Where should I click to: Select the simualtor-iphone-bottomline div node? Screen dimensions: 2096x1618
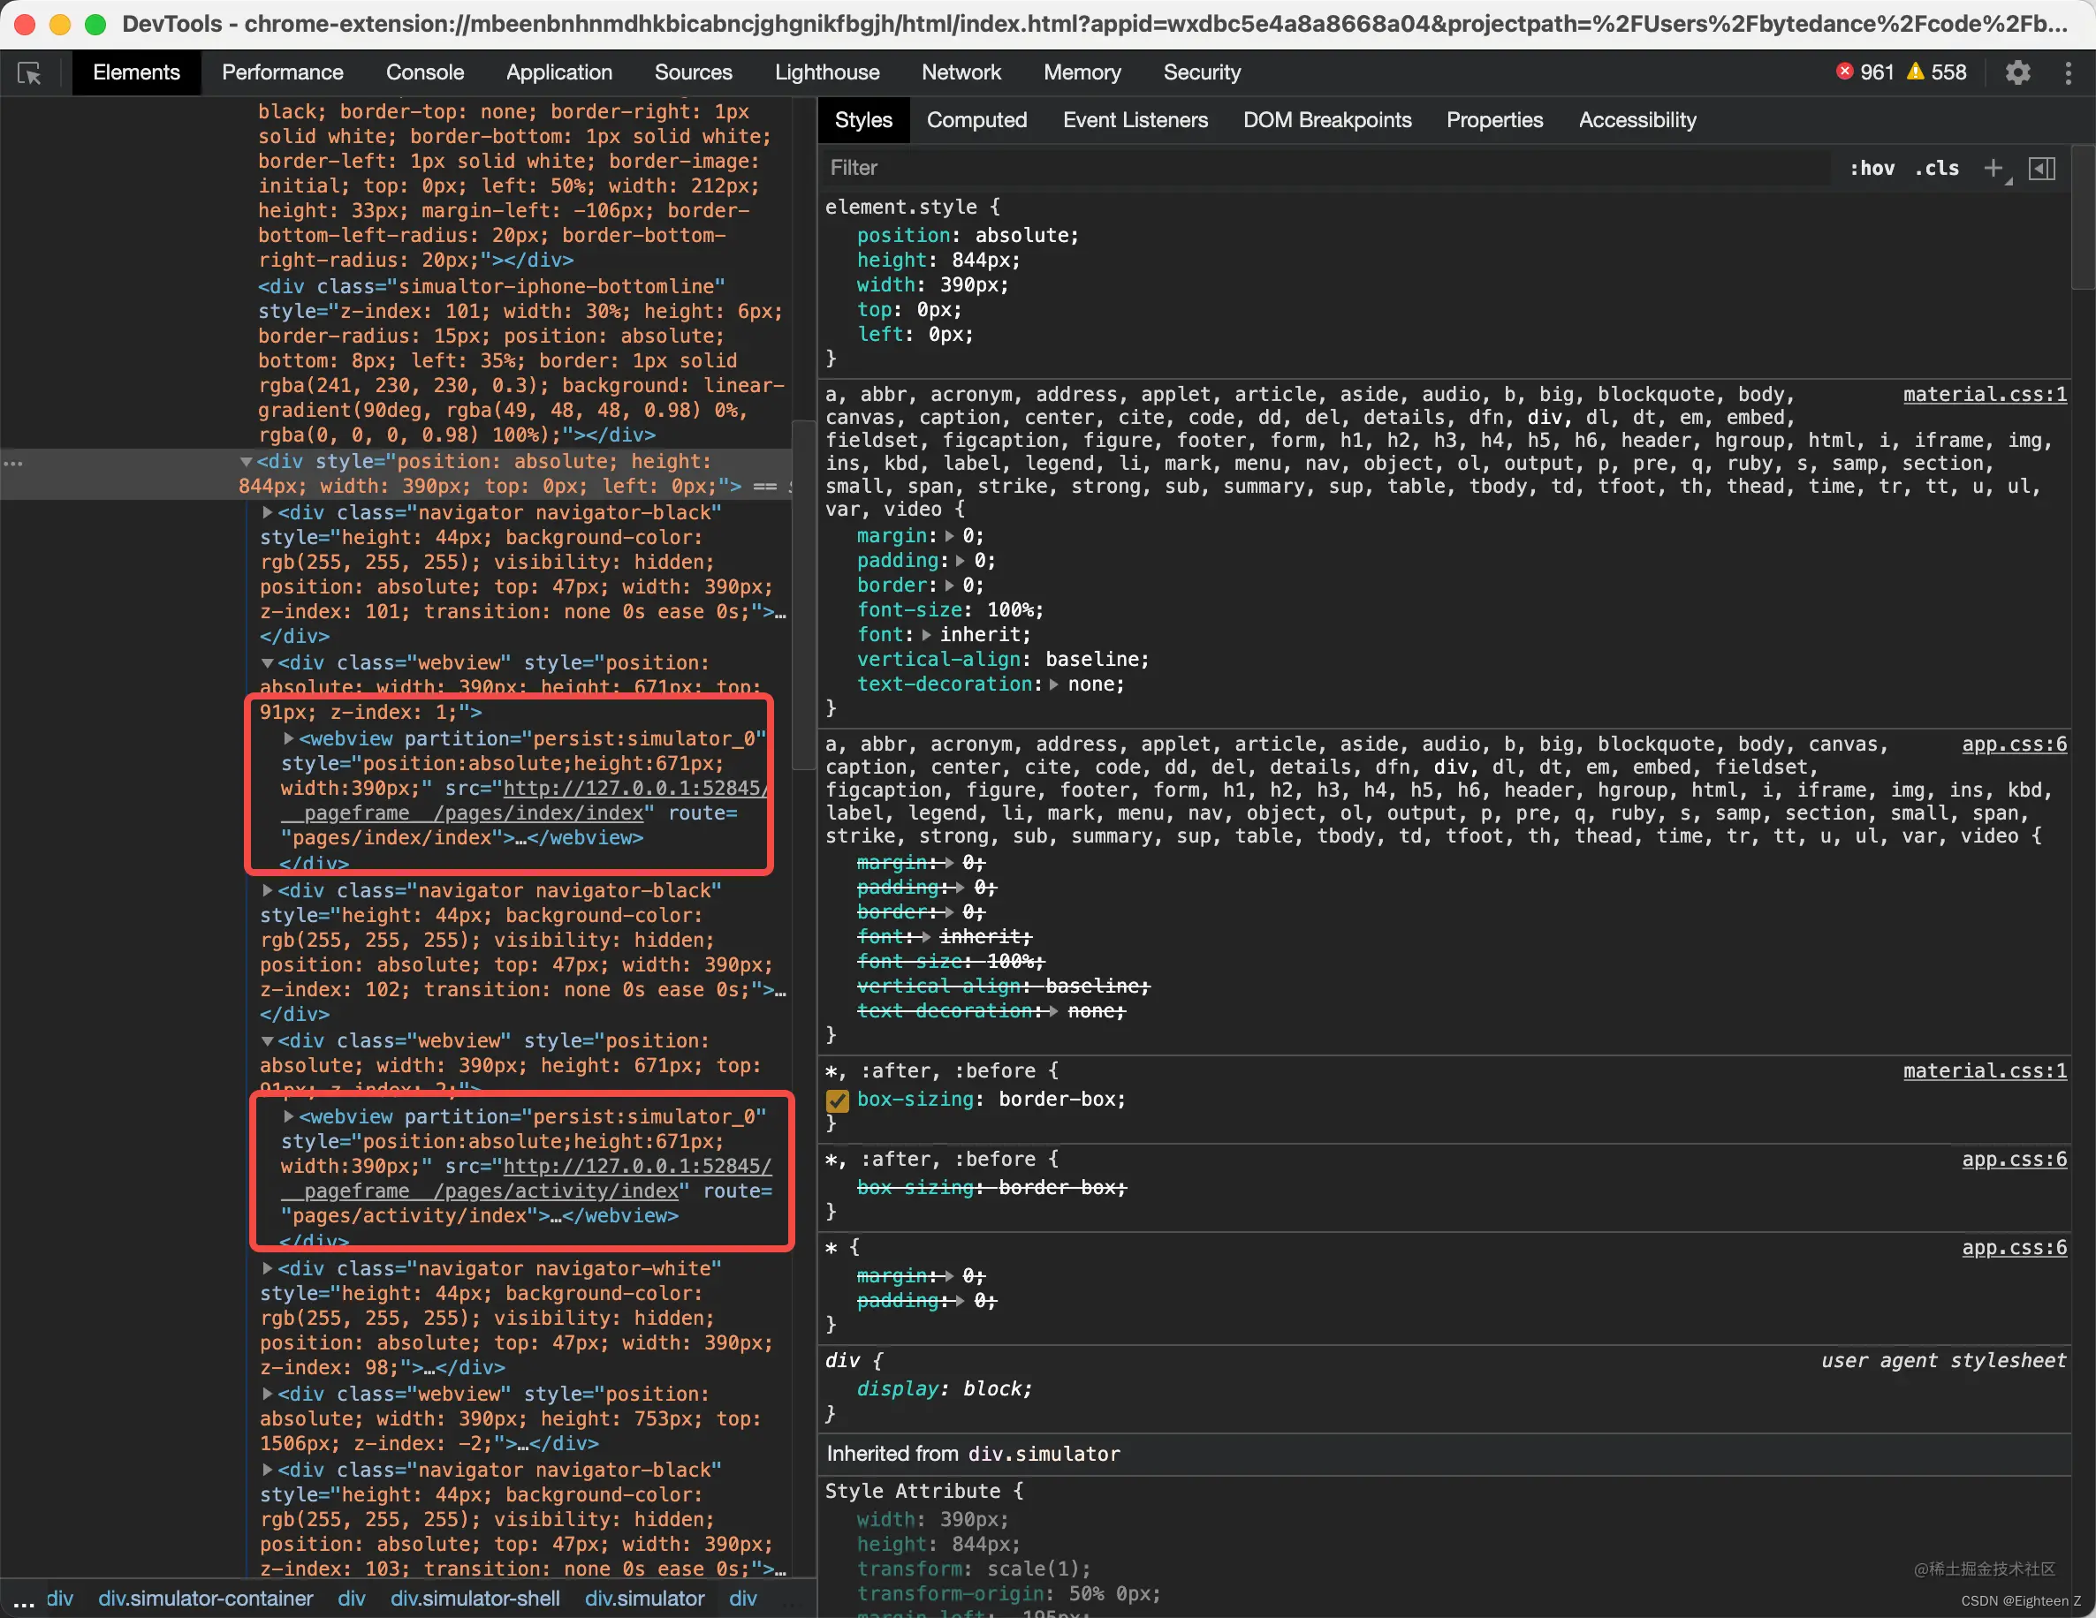pyautogui.click(x=520, y=360)
